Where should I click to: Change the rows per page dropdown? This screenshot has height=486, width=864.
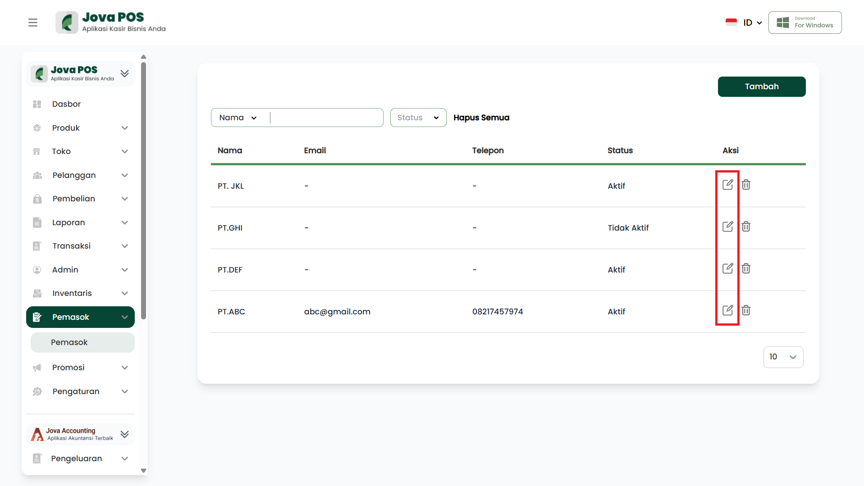click(x=783, y=357)
